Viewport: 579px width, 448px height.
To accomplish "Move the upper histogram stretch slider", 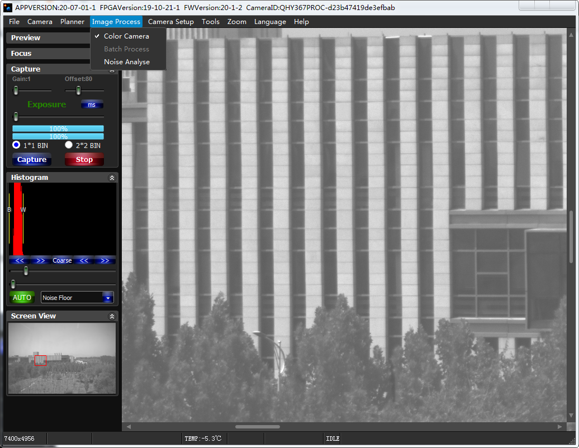I will (x=26, y=271).
